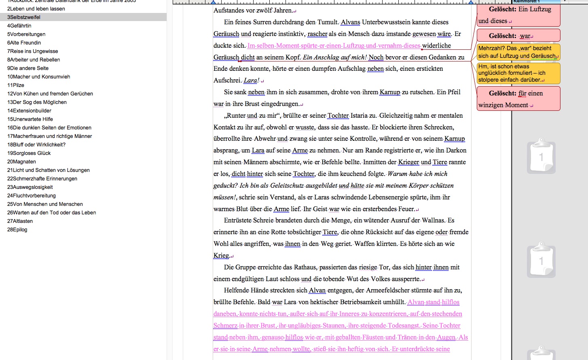Open chapter 2 'Leben und leben lassen'
588x360 pixels.
click(x=83, y=8)
